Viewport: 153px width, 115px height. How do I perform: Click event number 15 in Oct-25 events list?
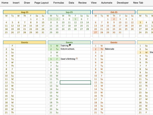point(95,92)
